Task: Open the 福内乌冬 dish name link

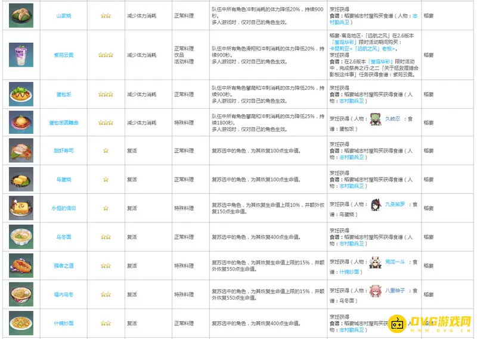Action: coord(64,294)
